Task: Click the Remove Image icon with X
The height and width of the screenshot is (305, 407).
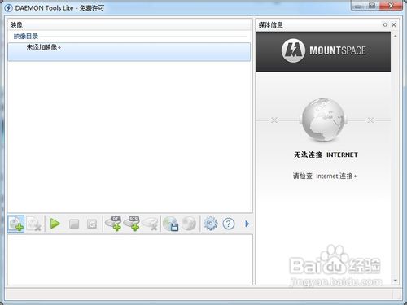Action: [34, 224]
